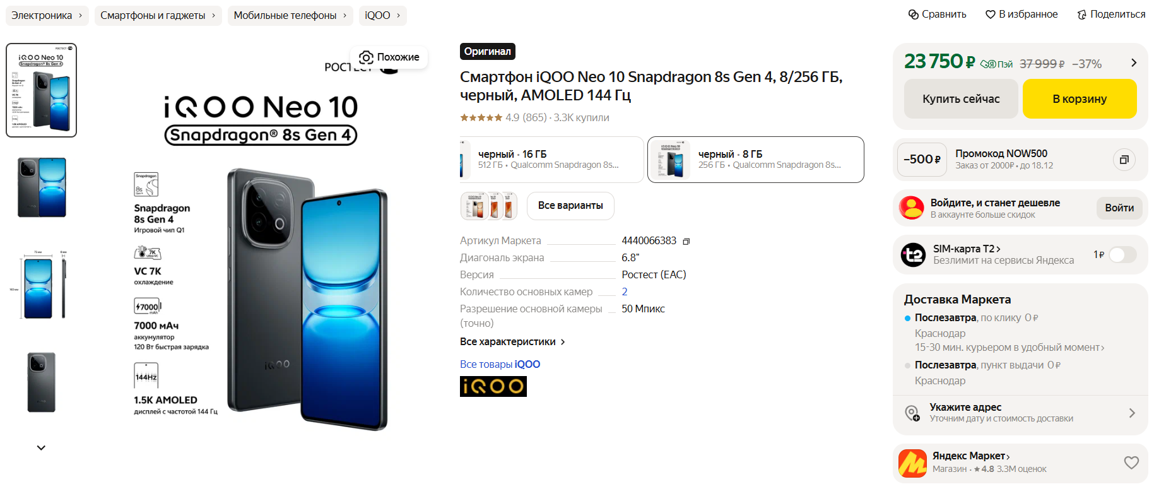Expand more thumbnails with down chevron
The image size is (1154, 489).
(x=41, y=447)
